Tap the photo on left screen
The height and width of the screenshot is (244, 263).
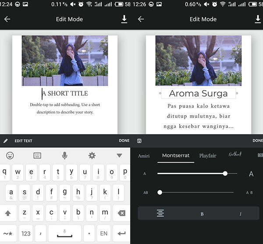point(65,61)
